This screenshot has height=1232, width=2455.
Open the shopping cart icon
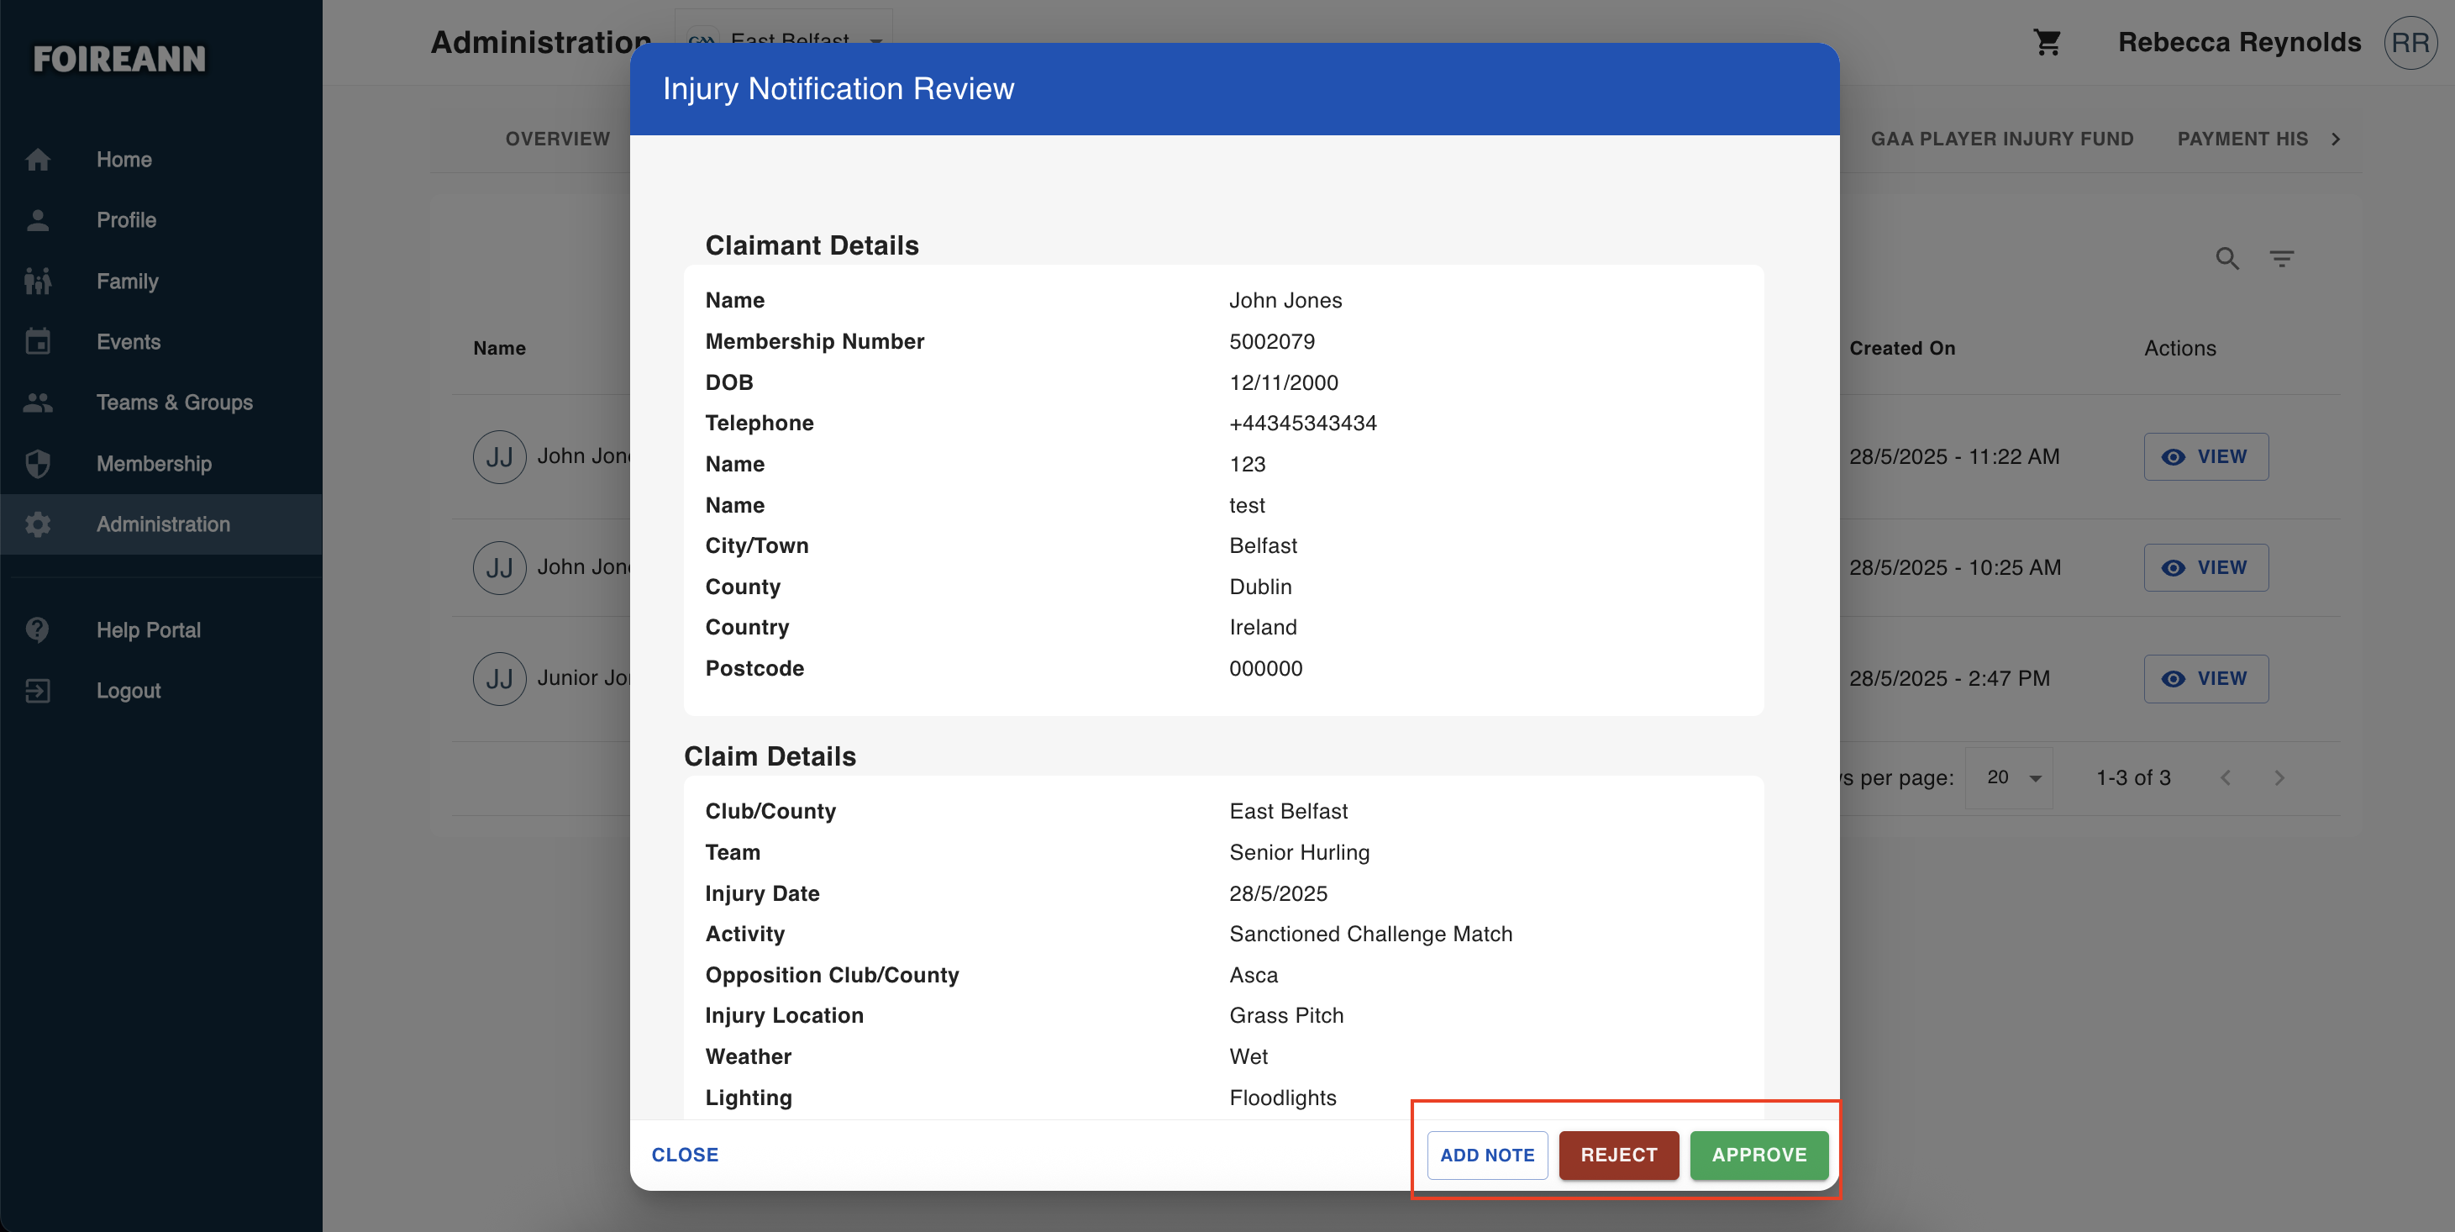click(x=2048, y=42)
